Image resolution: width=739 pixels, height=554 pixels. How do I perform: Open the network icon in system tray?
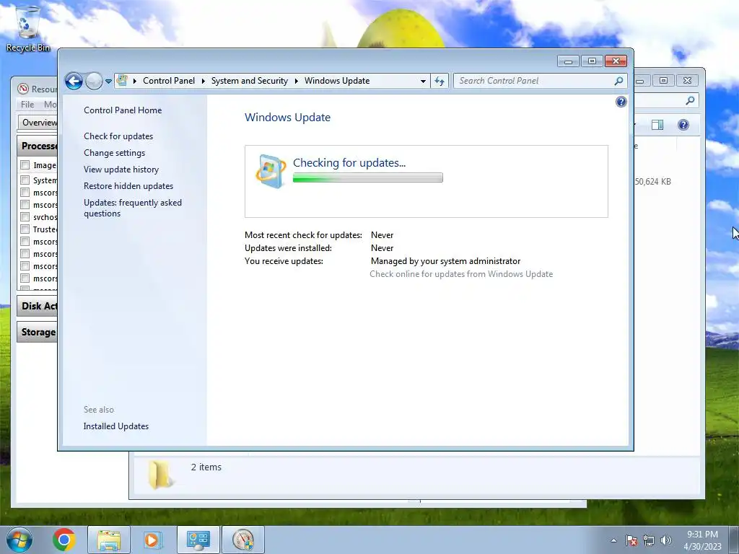649,540
